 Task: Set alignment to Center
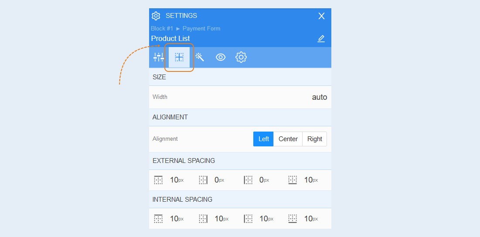(288, 139)
